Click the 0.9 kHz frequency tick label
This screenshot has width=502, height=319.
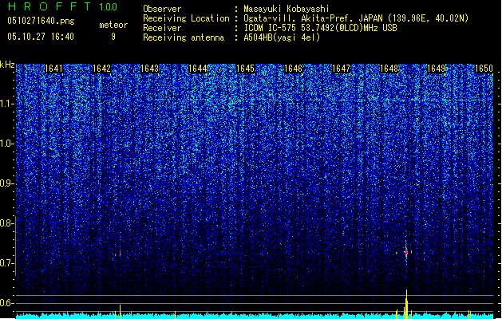tap(6, 183)
